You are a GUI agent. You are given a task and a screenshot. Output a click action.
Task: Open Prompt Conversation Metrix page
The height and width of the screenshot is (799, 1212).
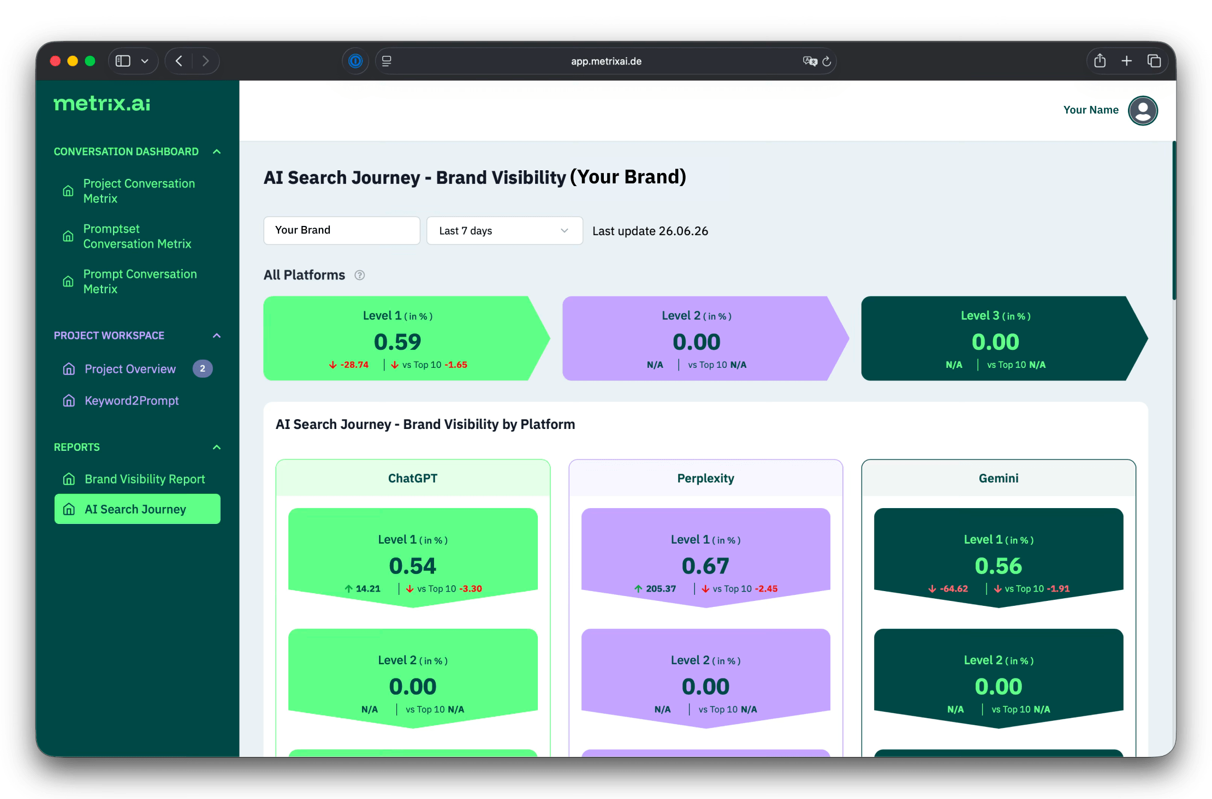(x=140, y=282)
